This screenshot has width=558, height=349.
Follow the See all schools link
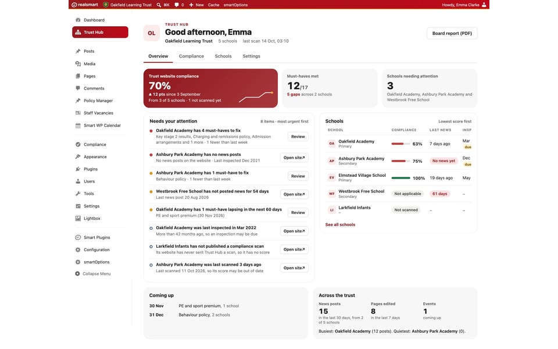point(340,225)
